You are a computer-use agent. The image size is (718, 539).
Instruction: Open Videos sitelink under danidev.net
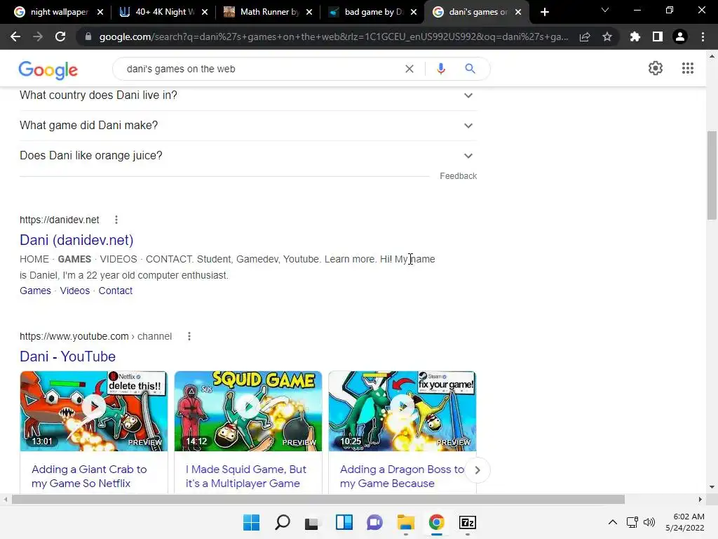pyautogui.click(x=74, y=291)
